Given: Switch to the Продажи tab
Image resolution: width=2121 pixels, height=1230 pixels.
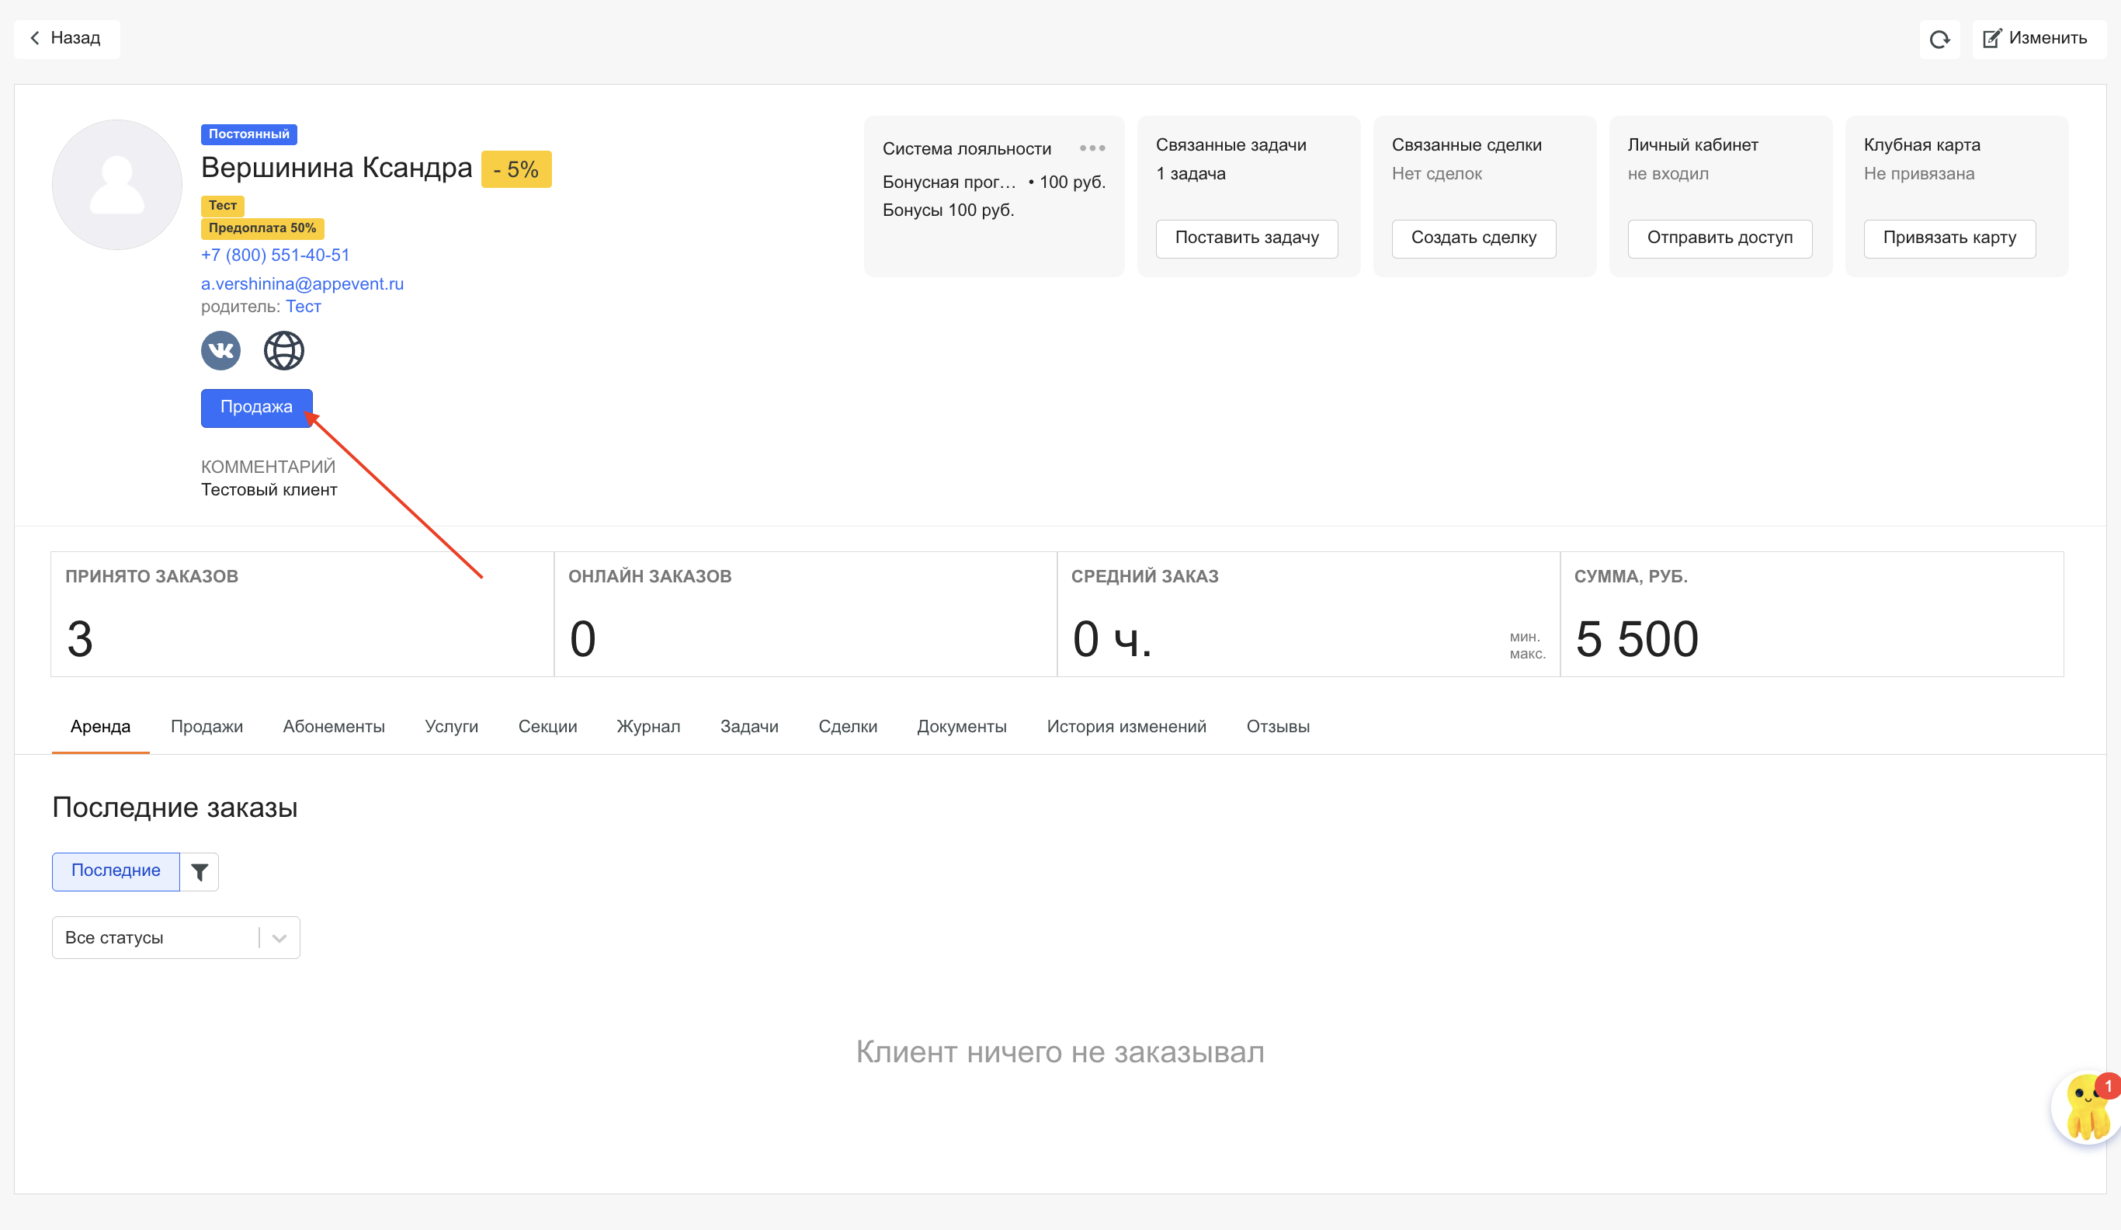Looking at the screenshot, I should pos(207,727).
